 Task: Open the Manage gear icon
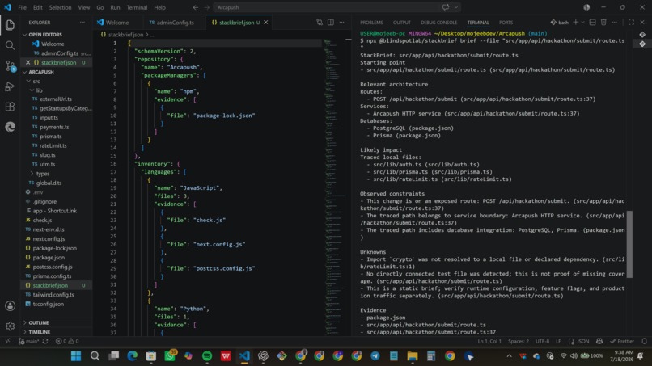pos(10,326)
